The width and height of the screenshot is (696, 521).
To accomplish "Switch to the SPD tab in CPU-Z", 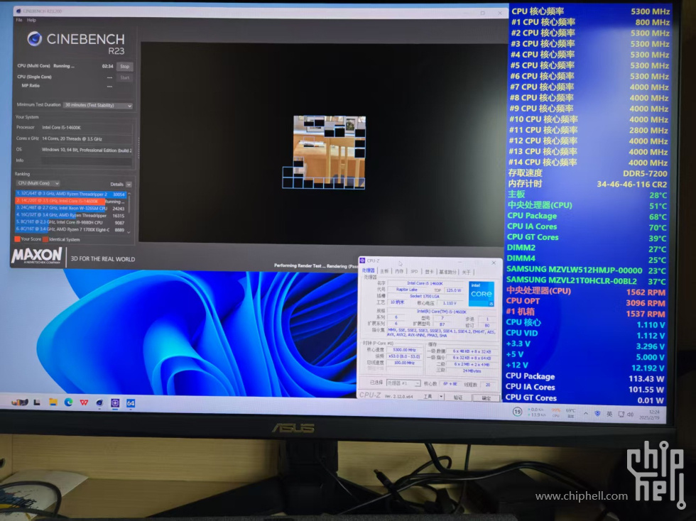I will [414, 272].
